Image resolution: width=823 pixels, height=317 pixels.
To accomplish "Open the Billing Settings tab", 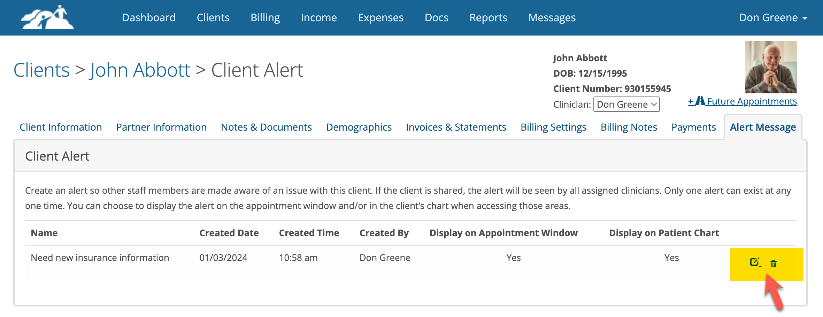I will tap(553, 127).
